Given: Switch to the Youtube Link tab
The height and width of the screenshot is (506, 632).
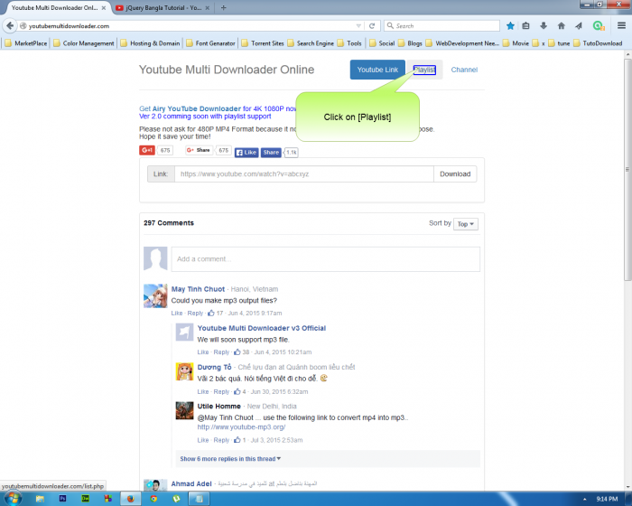Looking at the screenshot, I should point(377,70).
